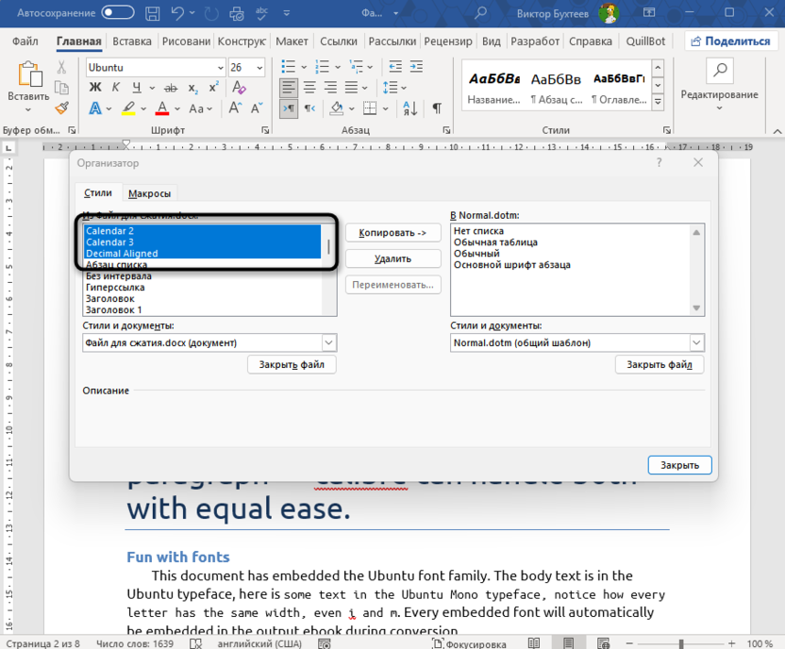Toggle the AutoSave switch
Screen dimensions: 785x649
click(x=118, y=13)
